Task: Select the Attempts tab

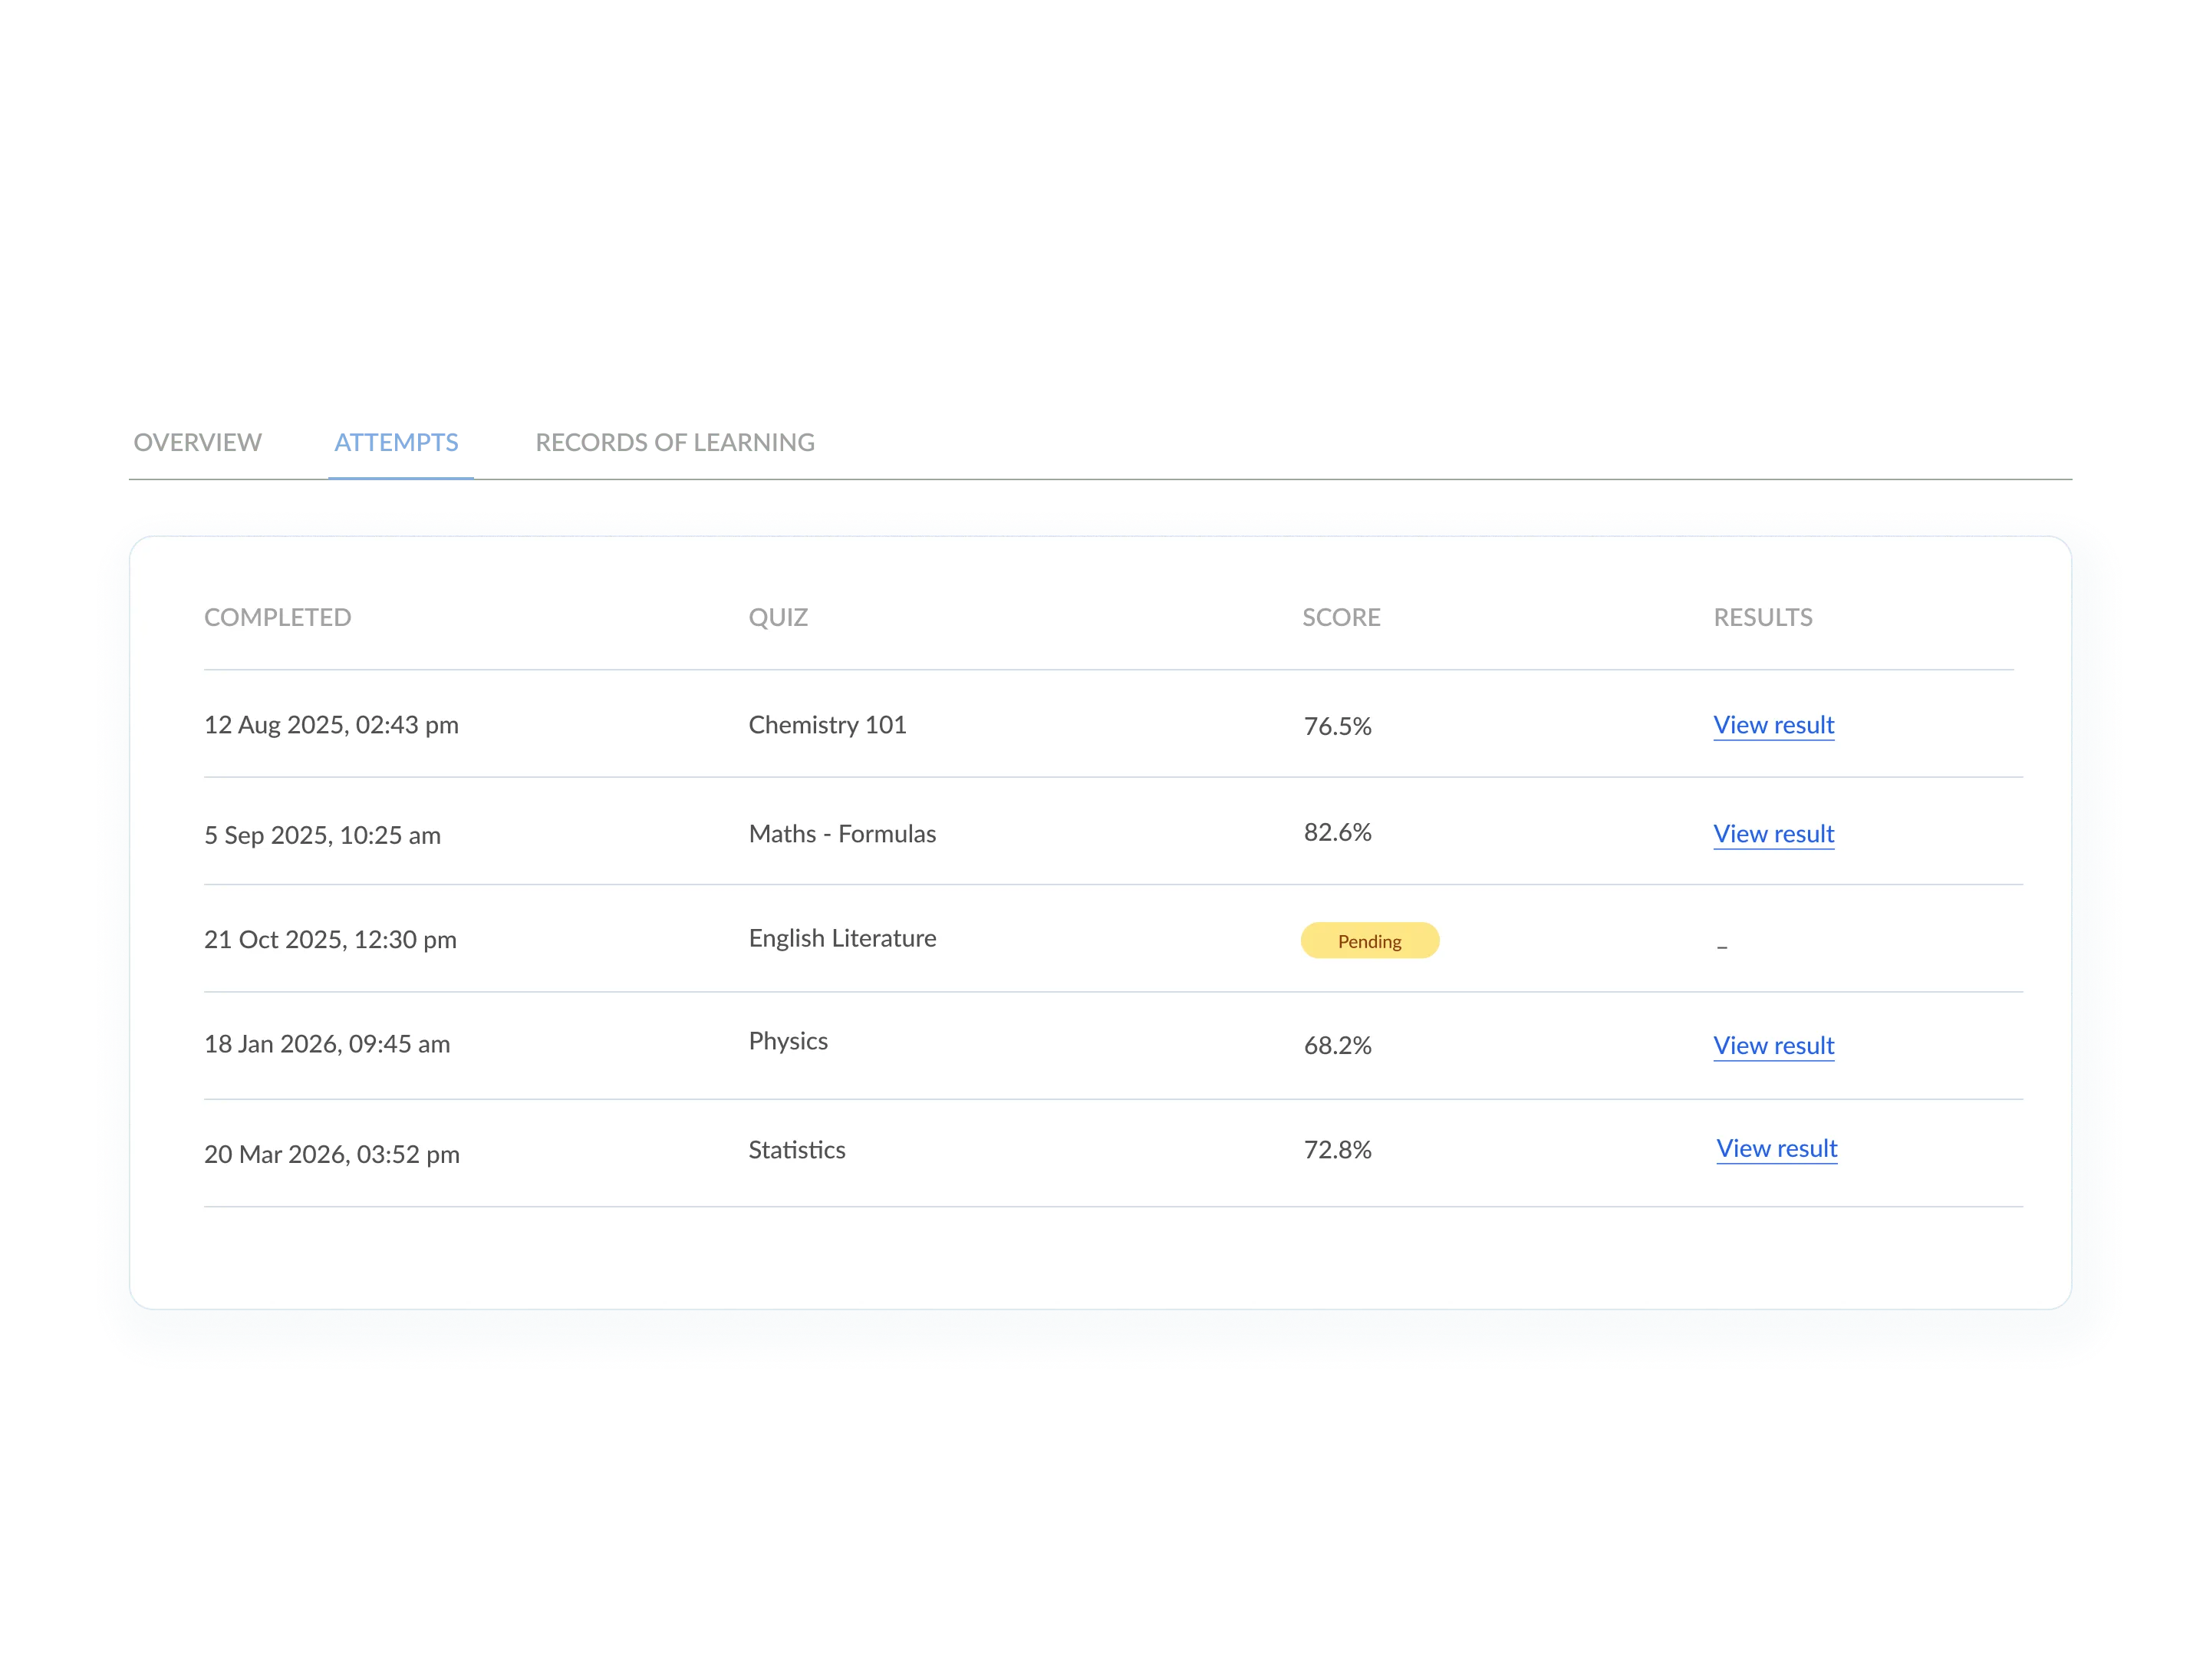Action: click(397, 442)
